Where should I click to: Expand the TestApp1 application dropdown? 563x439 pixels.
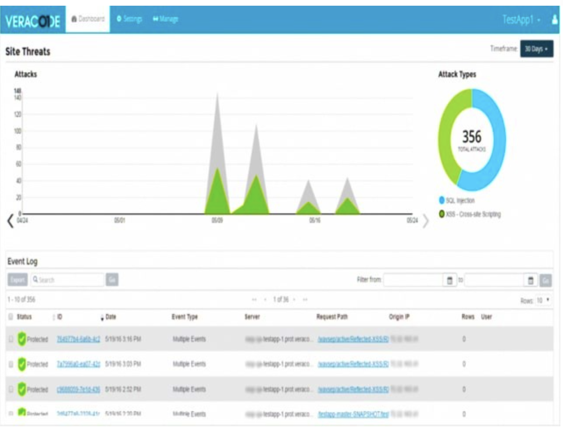(521, 20)
